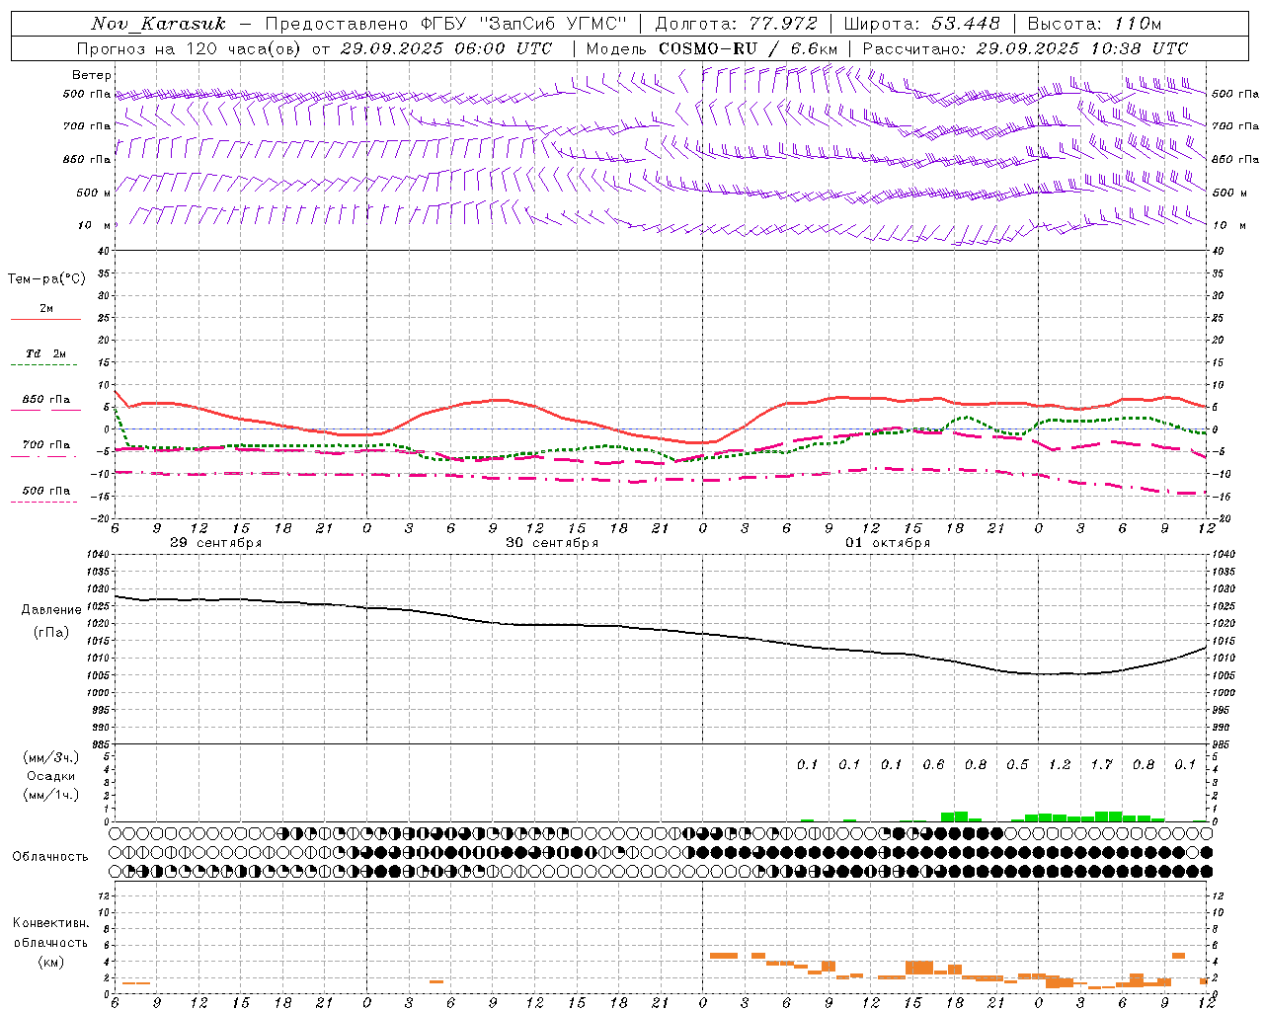
Task: Click the Ветер panel label
Action: (92, 75)
